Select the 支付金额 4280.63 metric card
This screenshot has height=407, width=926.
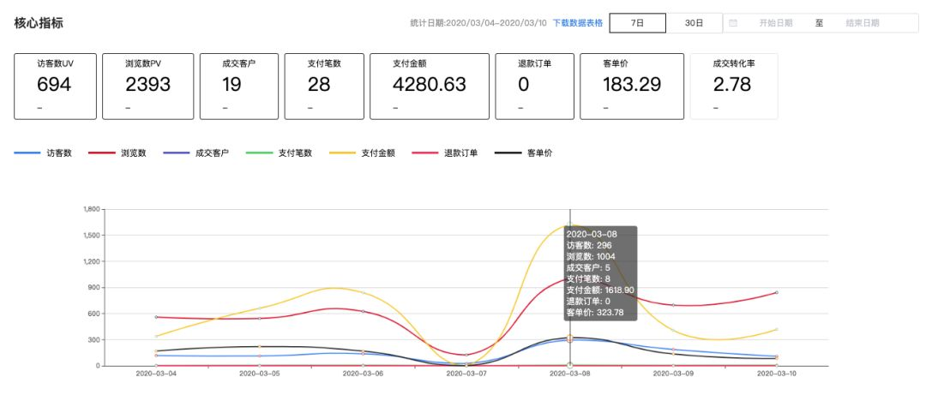point(430,87)
